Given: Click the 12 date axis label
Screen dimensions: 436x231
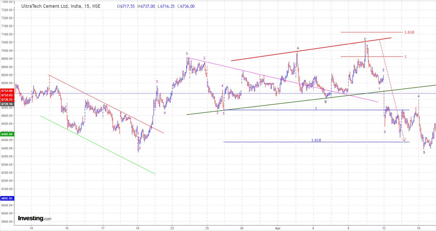Looking at the screenshot, I should (x=384, y=228).
